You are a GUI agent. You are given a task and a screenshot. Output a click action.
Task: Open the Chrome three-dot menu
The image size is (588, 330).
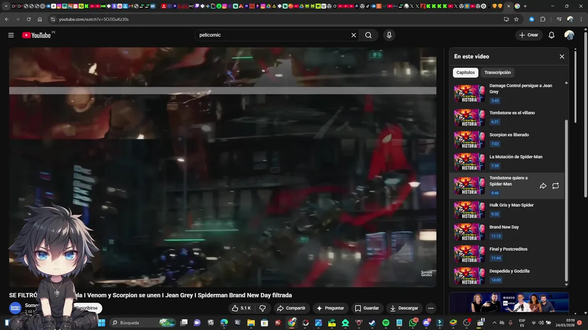point(581,19)
